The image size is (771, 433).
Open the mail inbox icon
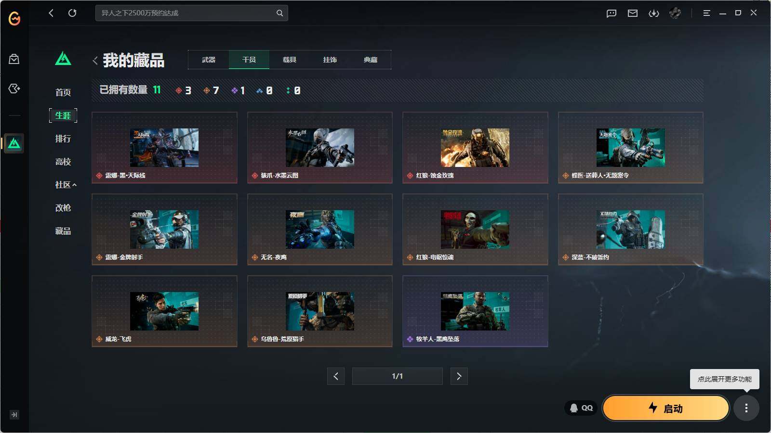633,13
